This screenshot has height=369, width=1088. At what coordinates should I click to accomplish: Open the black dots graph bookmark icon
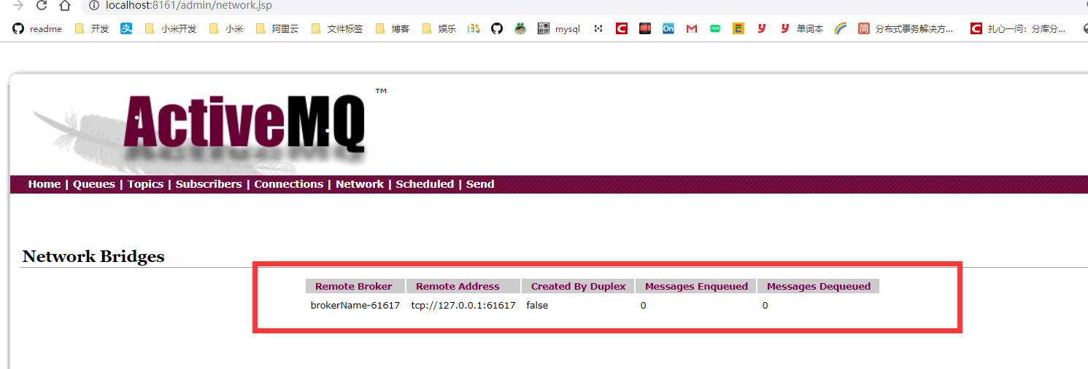tap(598, 29)
